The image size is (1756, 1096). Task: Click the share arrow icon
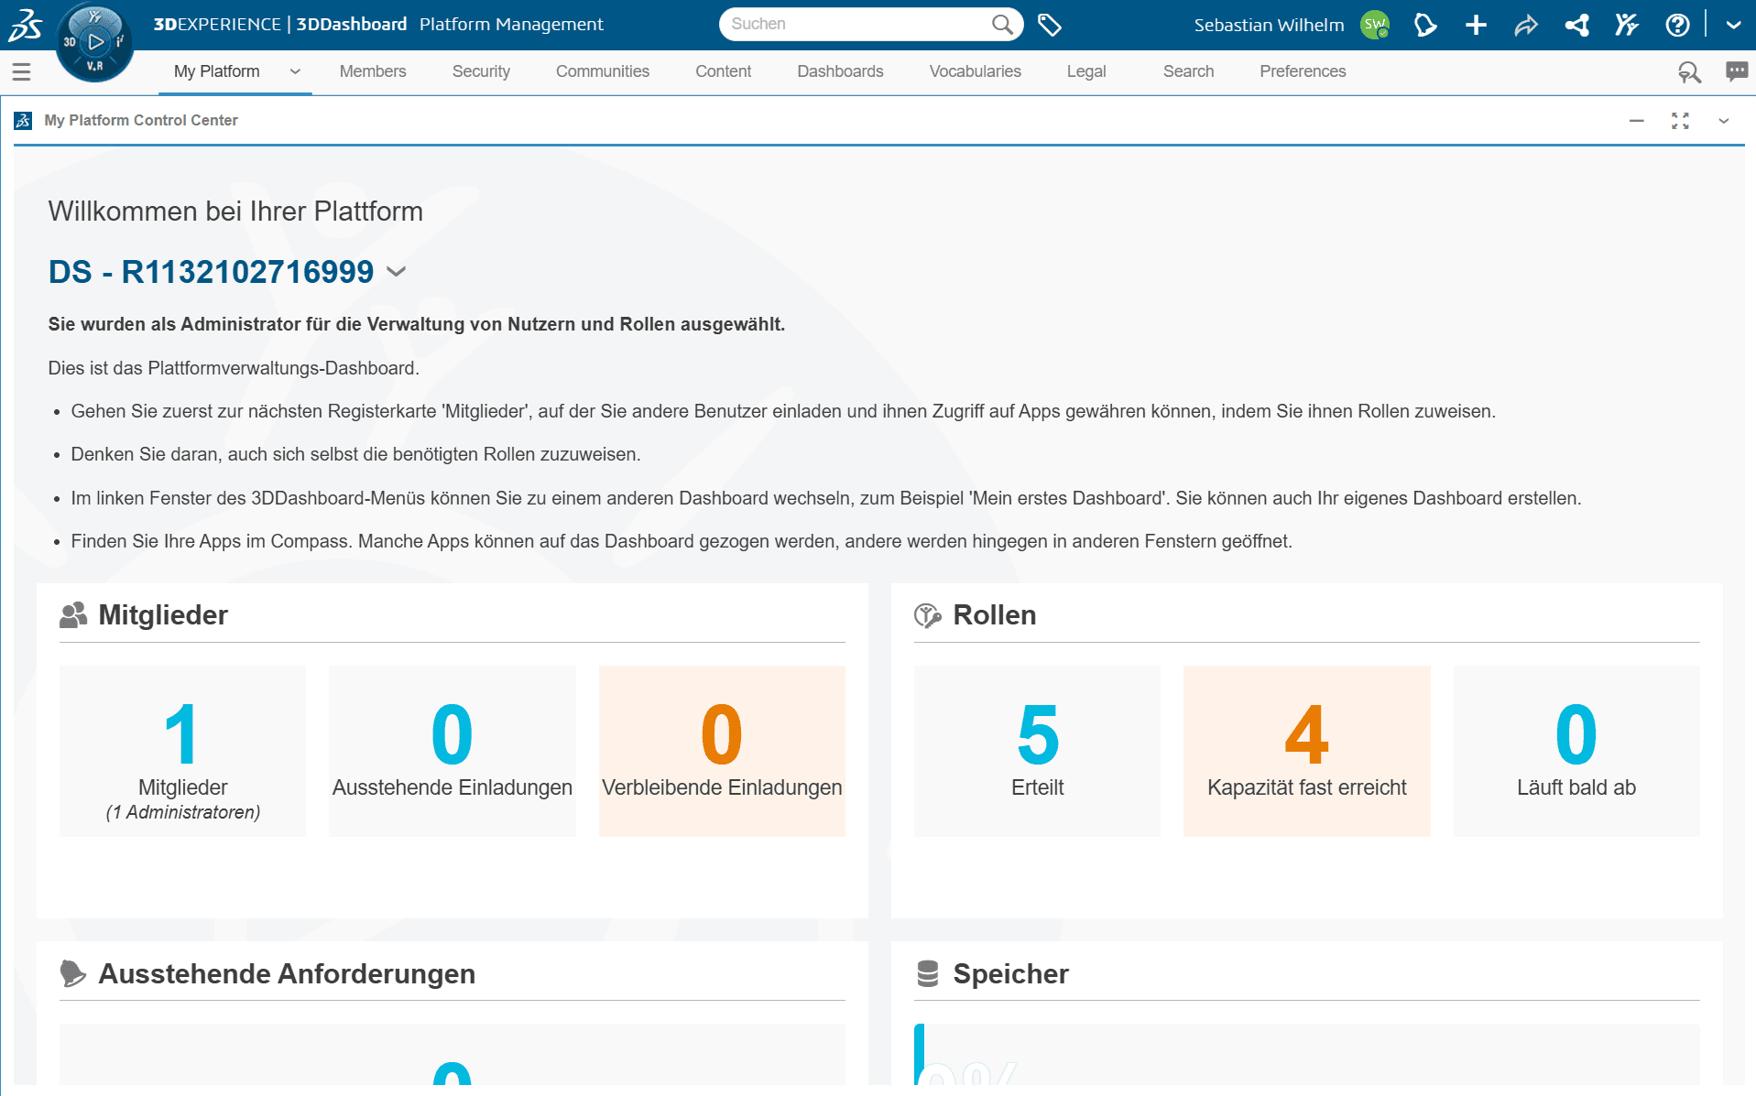click(1526, 25)
